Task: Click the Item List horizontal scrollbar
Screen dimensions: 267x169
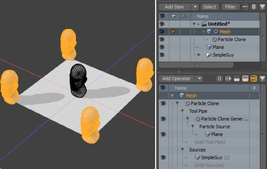Action: click(196, 65)
